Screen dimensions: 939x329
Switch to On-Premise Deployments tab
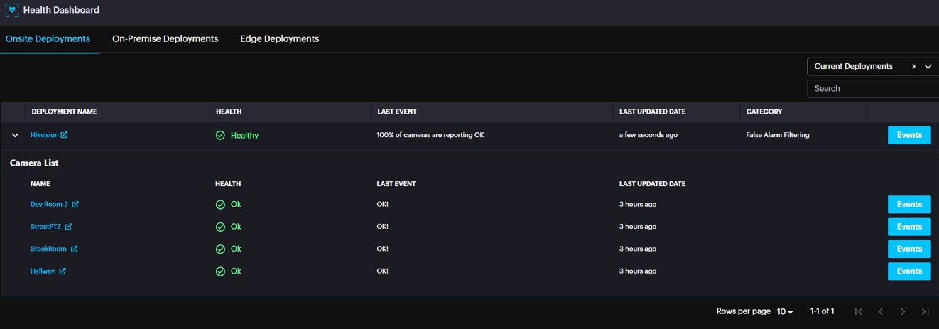tap(165, 39)
